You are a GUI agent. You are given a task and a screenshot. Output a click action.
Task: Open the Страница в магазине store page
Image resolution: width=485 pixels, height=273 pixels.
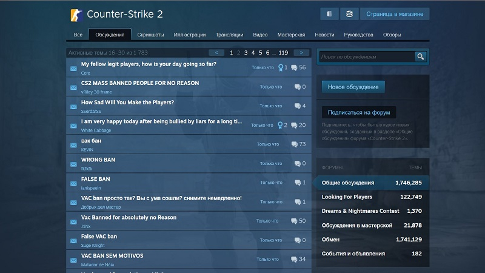click(x=394, y=14)
